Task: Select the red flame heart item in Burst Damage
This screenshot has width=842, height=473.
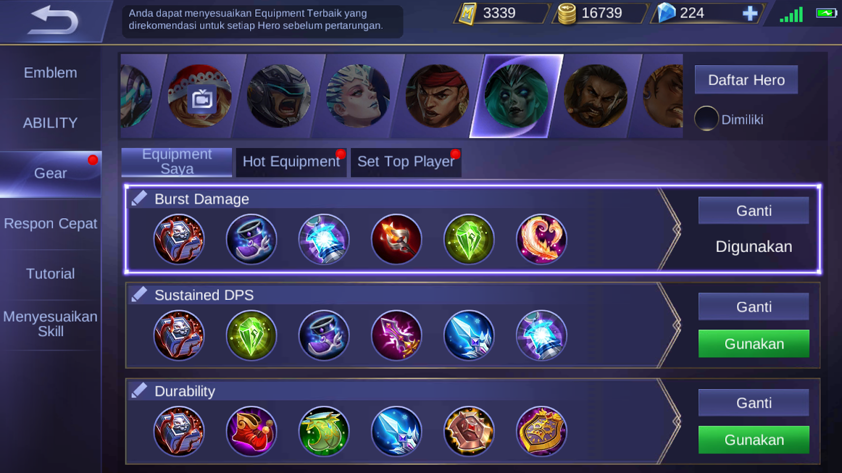Action: (542, 239)
